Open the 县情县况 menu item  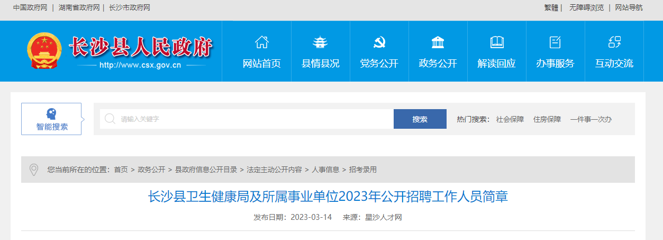point(320,64)
